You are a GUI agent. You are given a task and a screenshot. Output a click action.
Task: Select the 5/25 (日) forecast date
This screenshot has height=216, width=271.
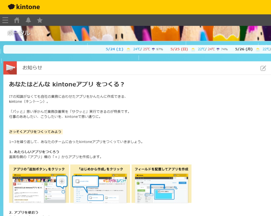click(179, 49)
